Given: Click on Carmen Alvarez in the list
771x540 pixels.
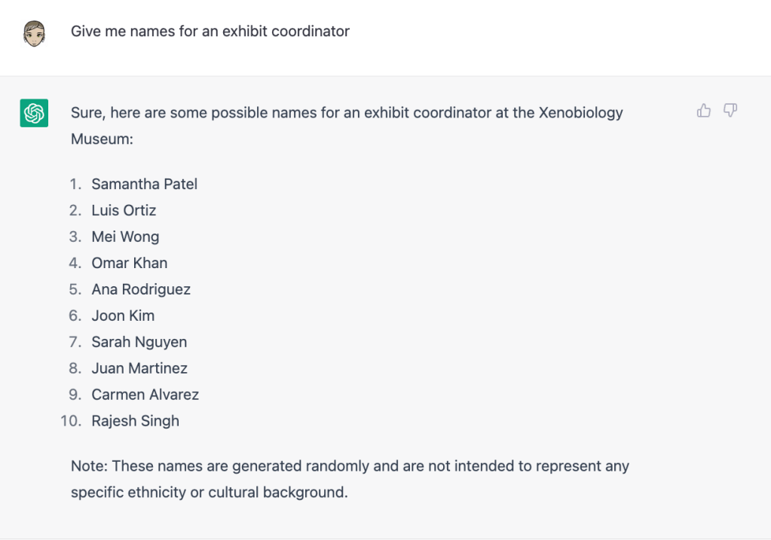Looking at the screenshot, I should click(145, 395).
